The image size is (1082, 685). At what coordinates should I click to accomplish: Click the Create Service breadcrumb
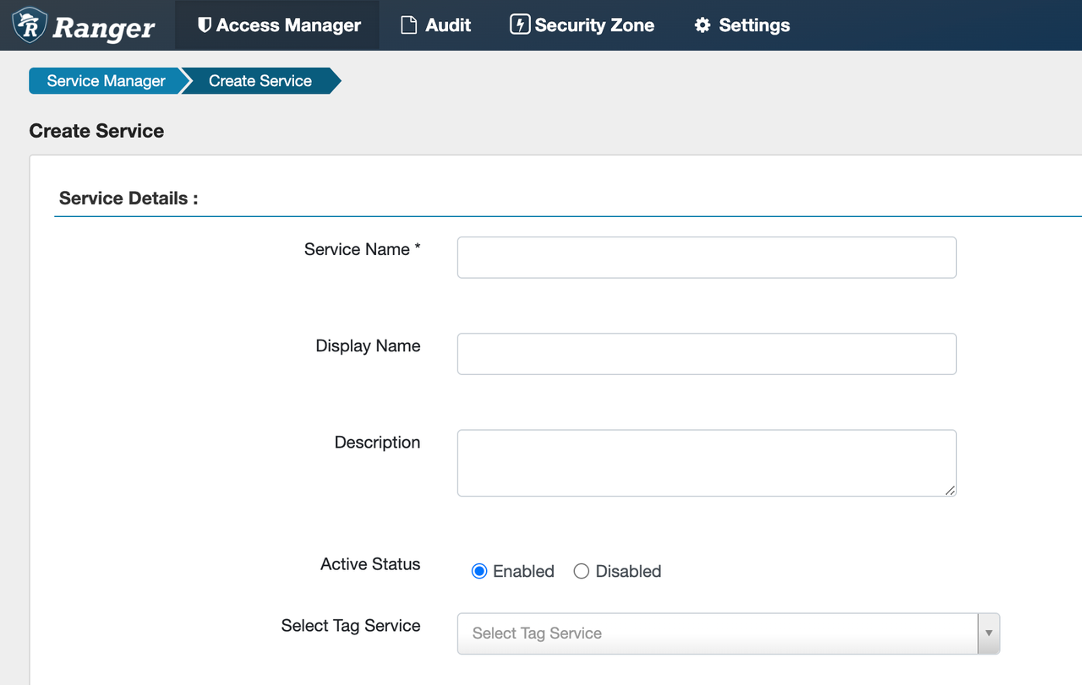[x=260, y=81]
